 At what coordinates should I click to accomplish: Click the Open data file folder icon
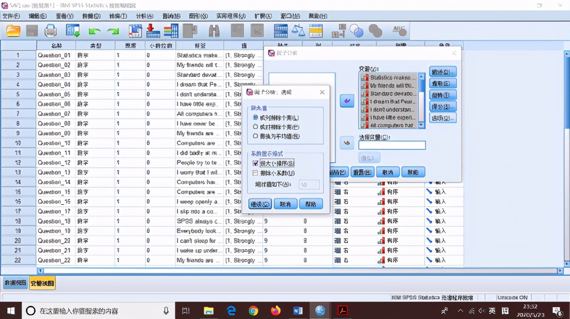point(13,31)
